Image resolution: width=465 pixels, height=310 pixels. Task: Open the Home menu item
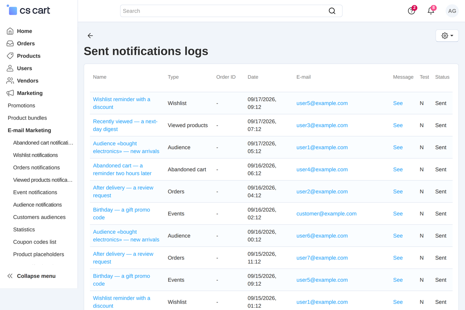(x=24, y=31)
